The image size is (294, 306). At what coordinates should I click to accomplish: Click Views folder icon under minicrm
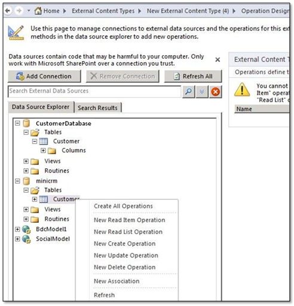coord(35,210)
